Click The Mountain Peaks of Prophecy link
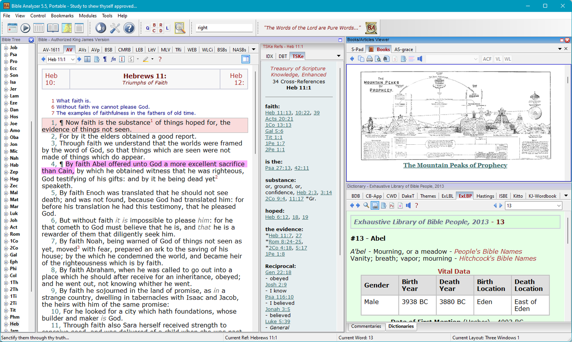Image resolution: width=572 pixels, height=342 pixels. [455, 165]
